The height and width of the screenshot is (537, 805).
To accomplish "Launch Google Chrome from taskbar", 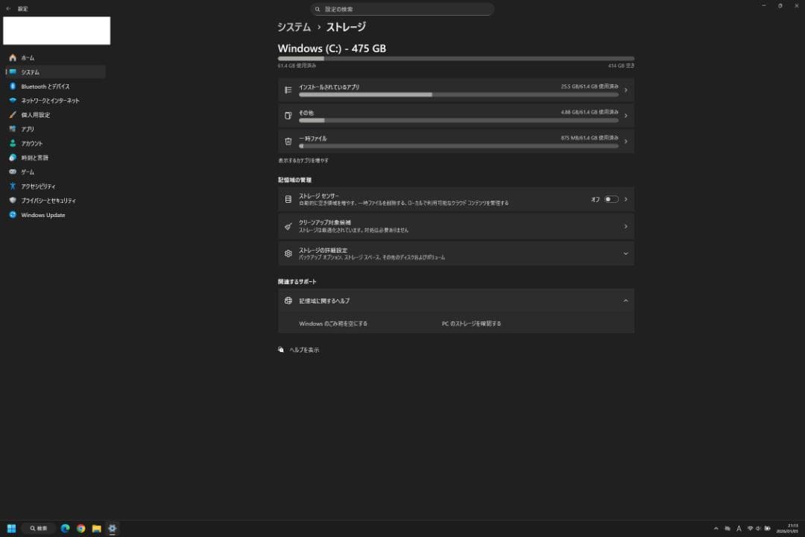I will point(80,528).
